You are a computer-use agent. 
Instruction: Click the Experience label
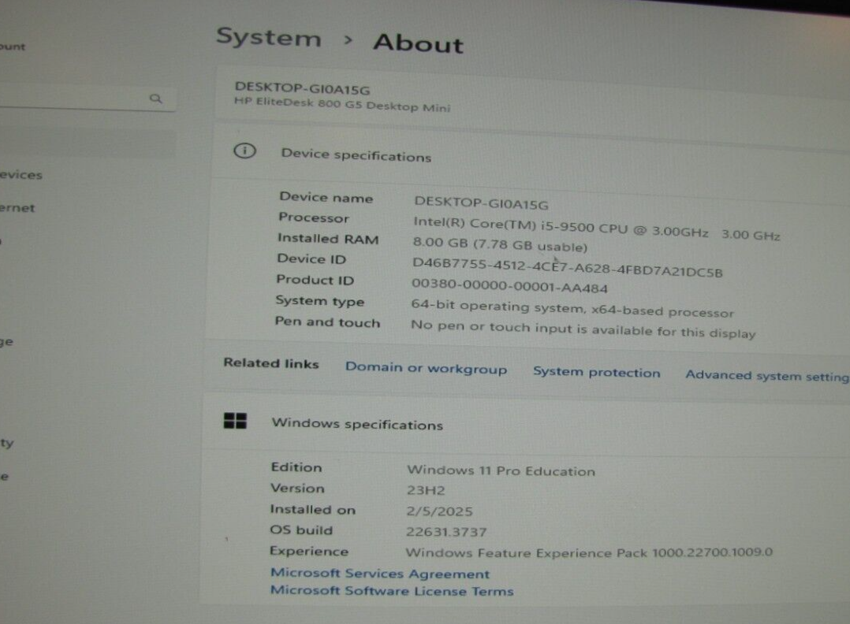click(x=309, y=551)
